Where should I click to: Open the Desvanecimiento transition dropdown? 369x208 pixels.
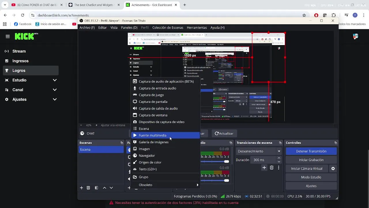point(259,151)
